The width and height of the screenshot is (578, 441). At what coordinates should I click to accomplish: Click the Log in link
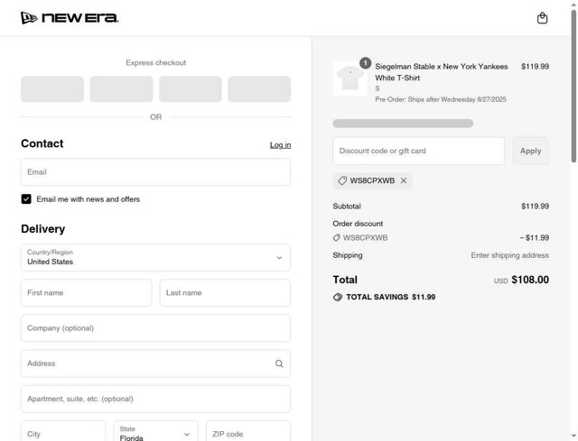coord(280,145)
